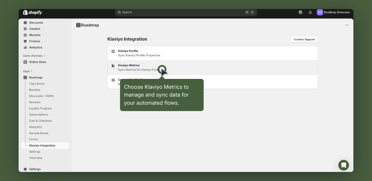Select the Discounts icon in the sidebar
The image size is (372, 181).
25,23
